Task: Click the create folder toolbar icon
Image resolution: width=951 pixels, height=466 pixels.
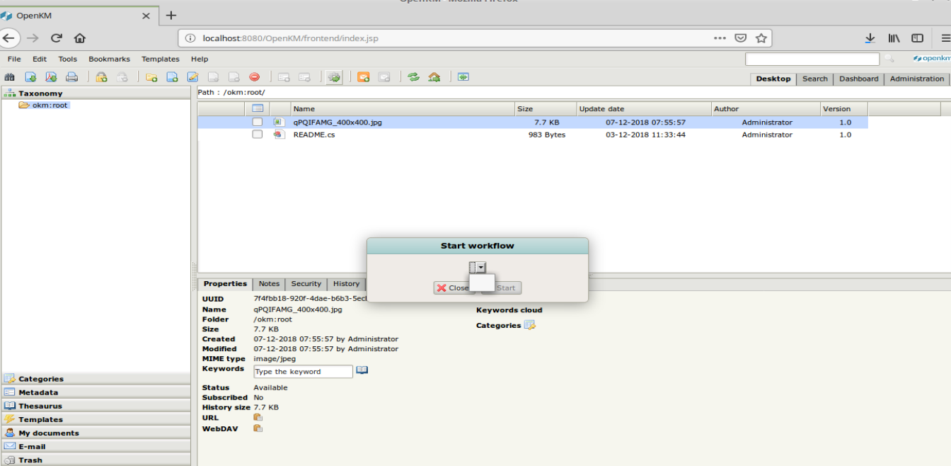Action: point(151,77)
